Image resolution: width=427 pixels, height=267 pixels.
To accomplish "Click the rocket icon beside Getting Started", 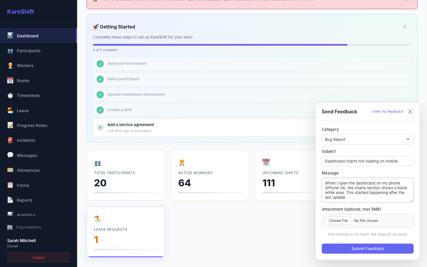I will point(95,27).
